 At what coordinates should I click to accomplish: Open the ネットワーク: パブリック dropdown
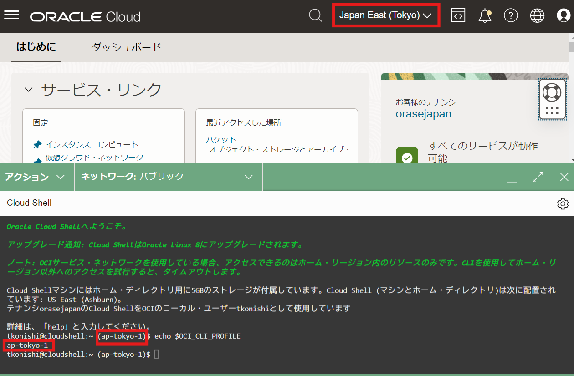(x=167, y=177)
